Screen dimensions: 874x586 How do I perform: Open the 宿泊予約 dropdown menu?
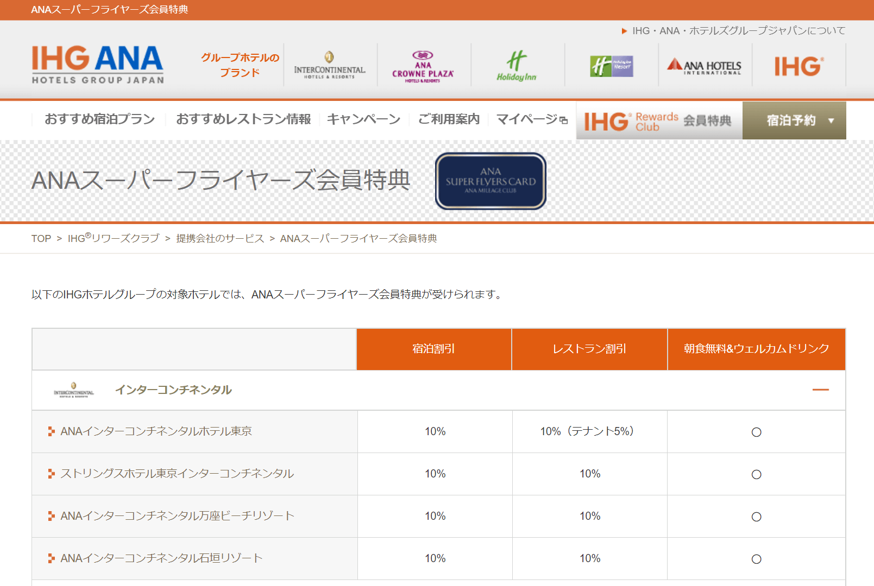point(794,120)
